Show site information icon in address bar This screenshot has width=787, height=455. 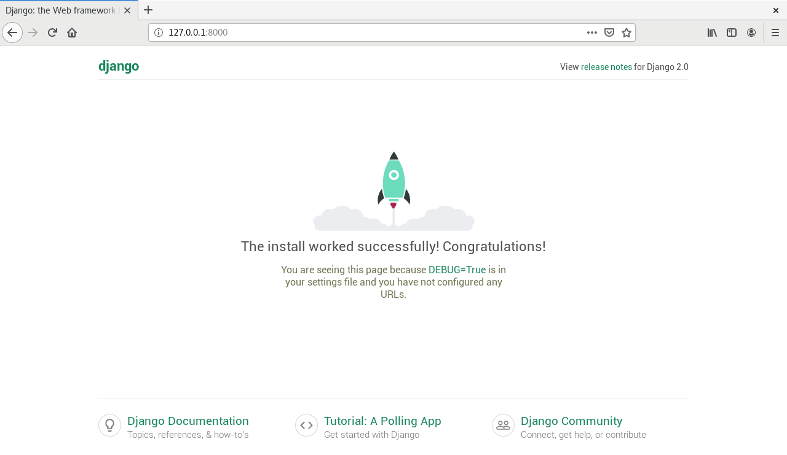(x=158, y=33)
